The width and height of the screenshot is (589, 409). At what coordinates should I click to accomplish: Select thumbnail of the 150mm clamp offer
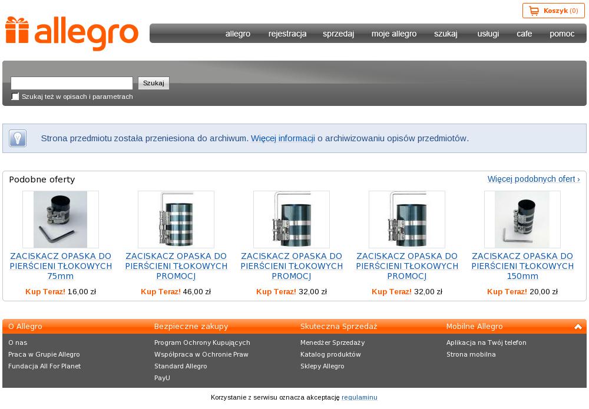(x=522, y=220)
